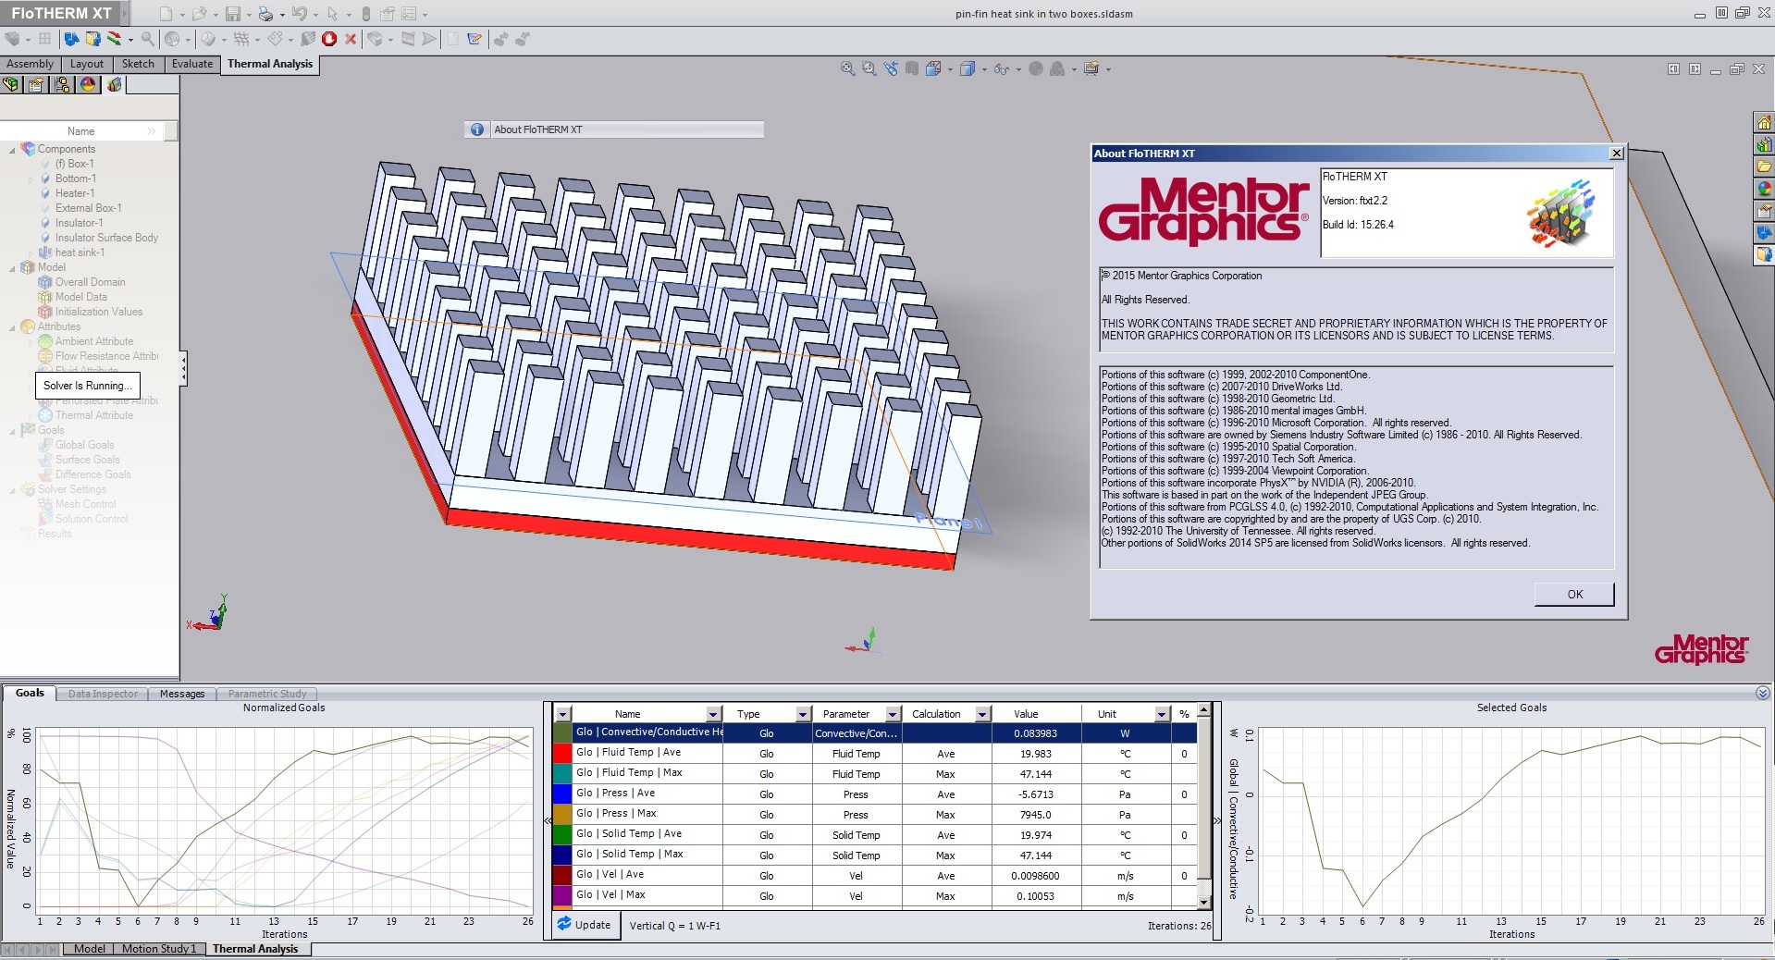Viewport: 1775px width, 960px height.
Task: Select the Motion Study 1 bottom tab
Action: 159,949
